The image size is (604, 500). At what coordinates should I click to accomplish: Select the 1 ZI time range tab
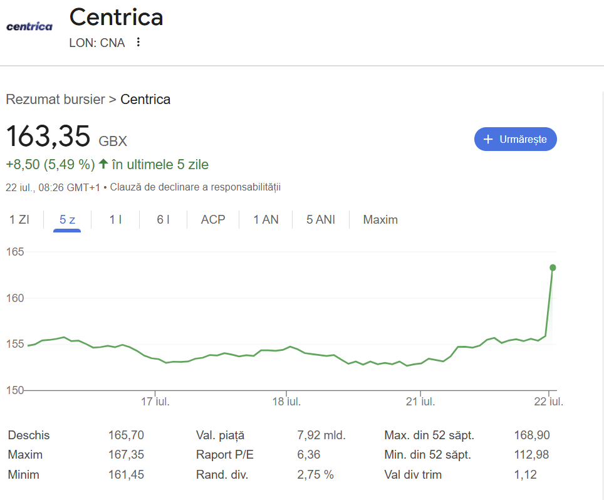[19, 219]
